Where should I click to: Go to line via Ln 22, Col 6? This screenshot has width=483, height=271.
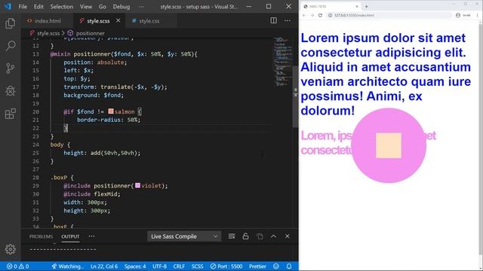tap(104, 266)
